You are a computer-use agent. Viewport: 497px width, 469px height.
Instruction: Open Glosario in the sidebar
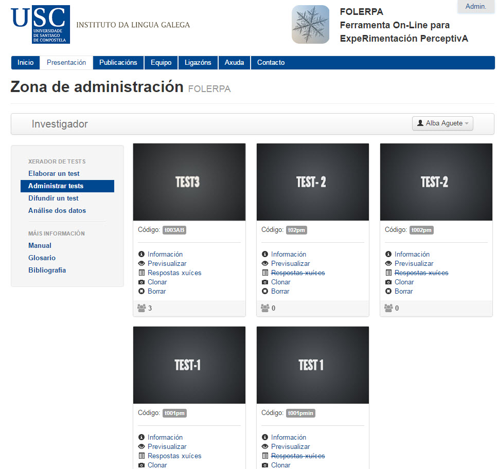42,258
